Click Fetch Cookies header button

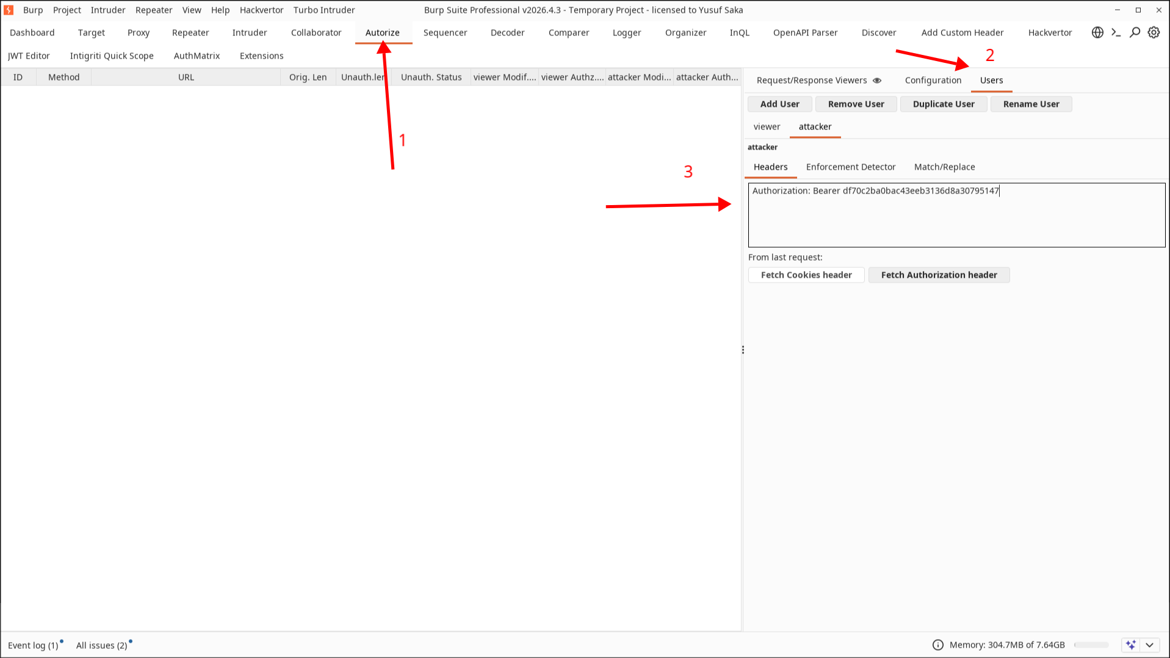tap(806, 275)
